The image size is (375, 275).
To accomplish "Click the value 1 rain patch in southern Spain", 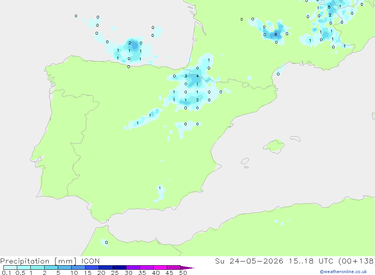I will pyautogui.click(x=160, y=188).
